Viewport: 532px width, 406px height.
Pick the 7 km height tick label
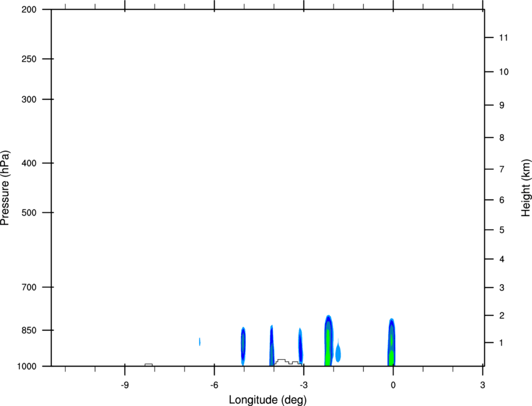click(502, 169)
